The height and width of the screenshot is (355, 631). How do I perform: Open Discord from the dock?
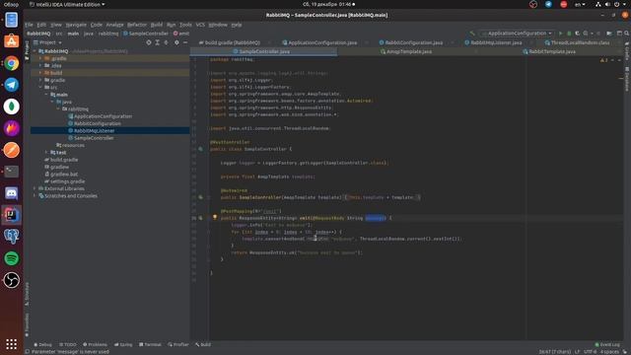(11, 193)
